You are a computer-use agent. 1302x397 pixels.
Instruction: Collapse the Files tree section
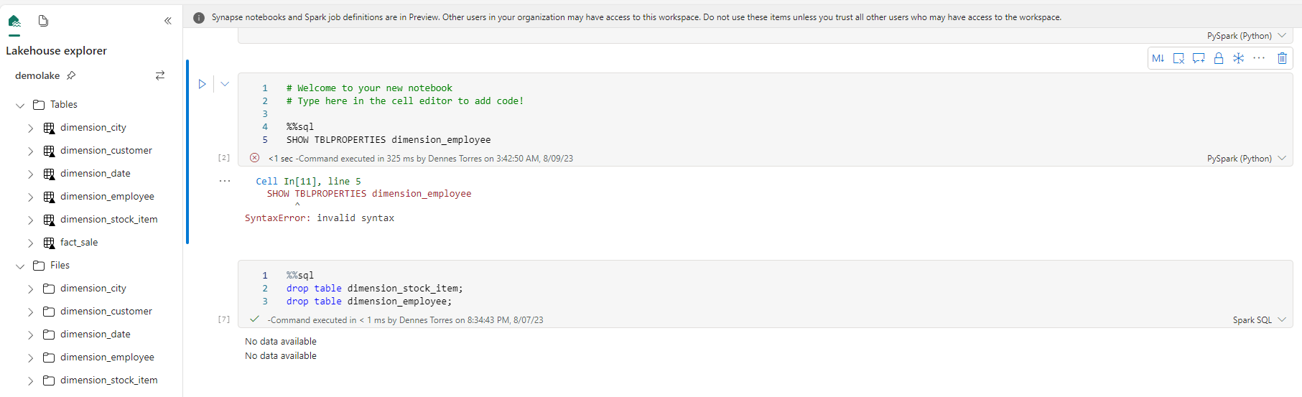click(x=20, y=266)
